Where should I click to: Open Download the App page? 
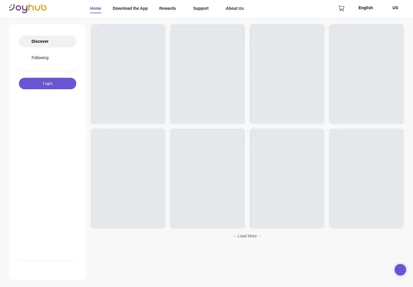[130, 8]
